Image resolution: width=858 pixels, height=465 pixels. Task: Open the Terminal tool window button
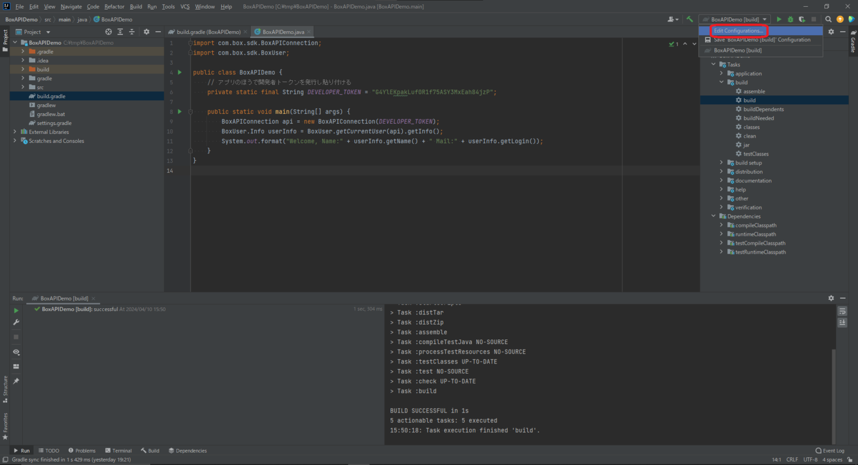click(118, 451)
